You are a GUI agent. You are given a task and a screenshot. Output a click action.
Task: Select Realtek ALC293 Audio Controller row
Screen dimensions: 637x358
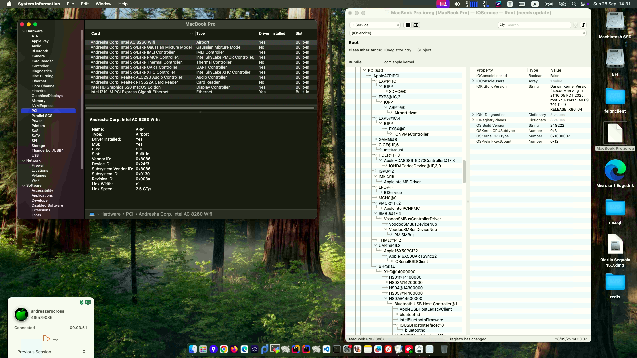(200, 77)
